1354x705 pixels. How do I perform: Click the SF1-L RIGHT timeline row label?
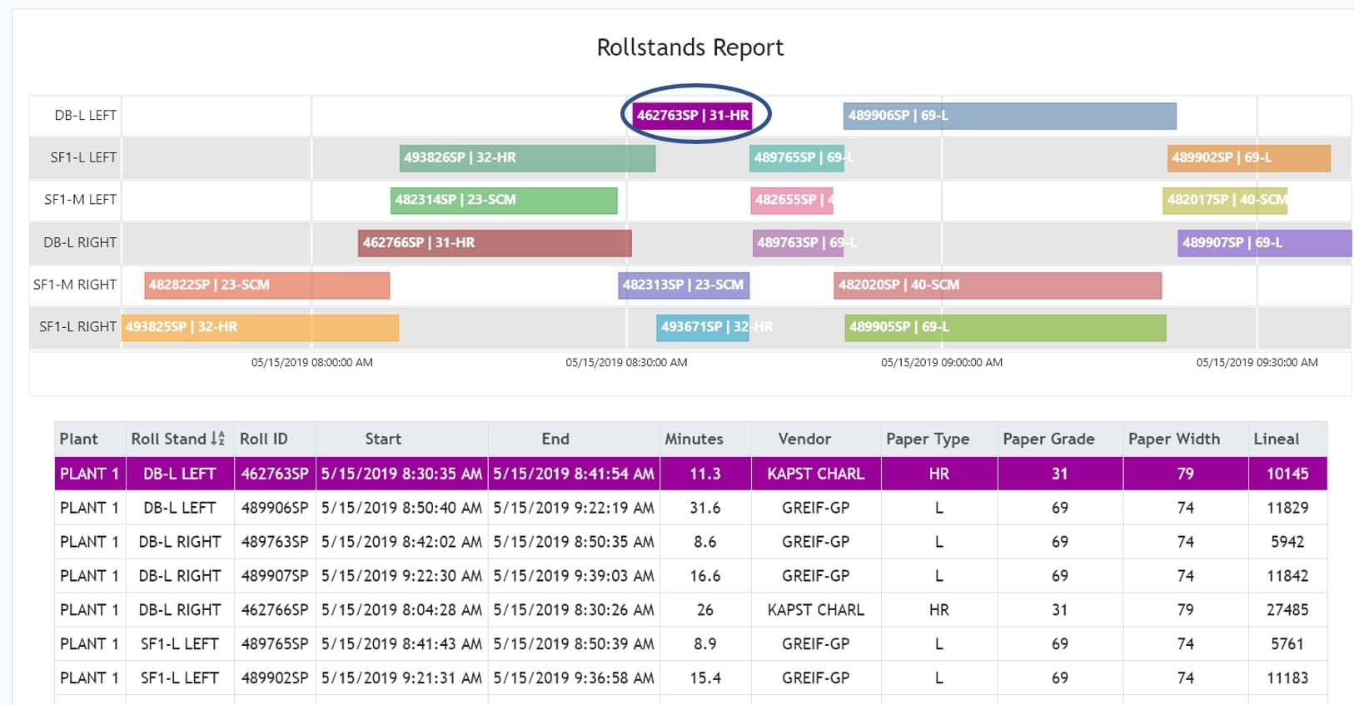[77, 327]
